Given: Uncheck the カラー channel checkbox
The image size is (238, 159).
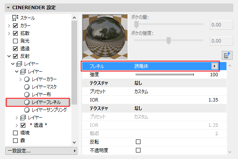Looking at the screenshot, I should [15, 26].
